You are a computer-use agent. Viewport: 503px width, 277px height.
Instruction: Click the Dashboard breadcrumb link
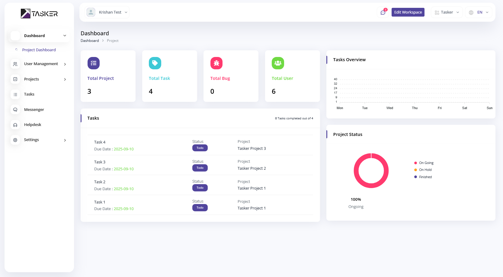click(90, 41)
